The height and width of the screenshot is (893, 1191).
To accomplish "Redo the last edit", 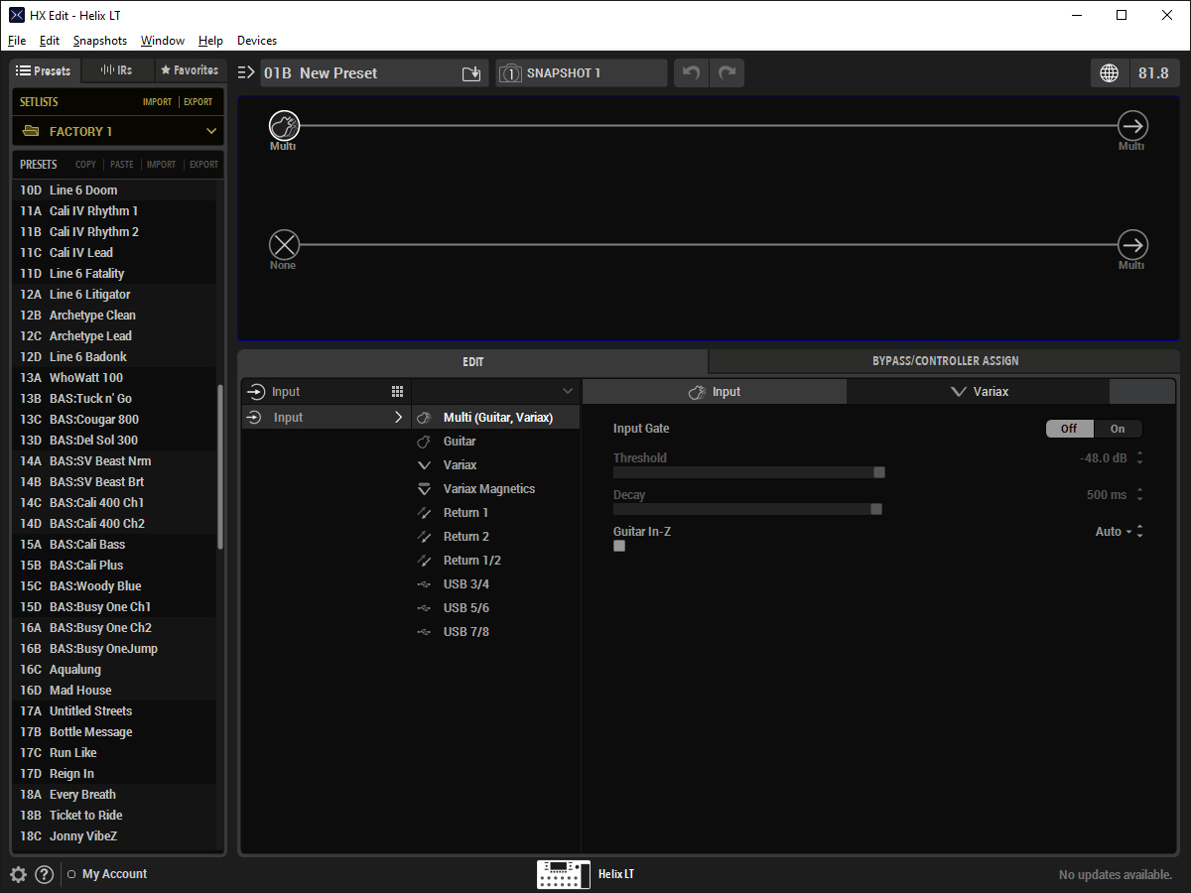I will point(728,73).
